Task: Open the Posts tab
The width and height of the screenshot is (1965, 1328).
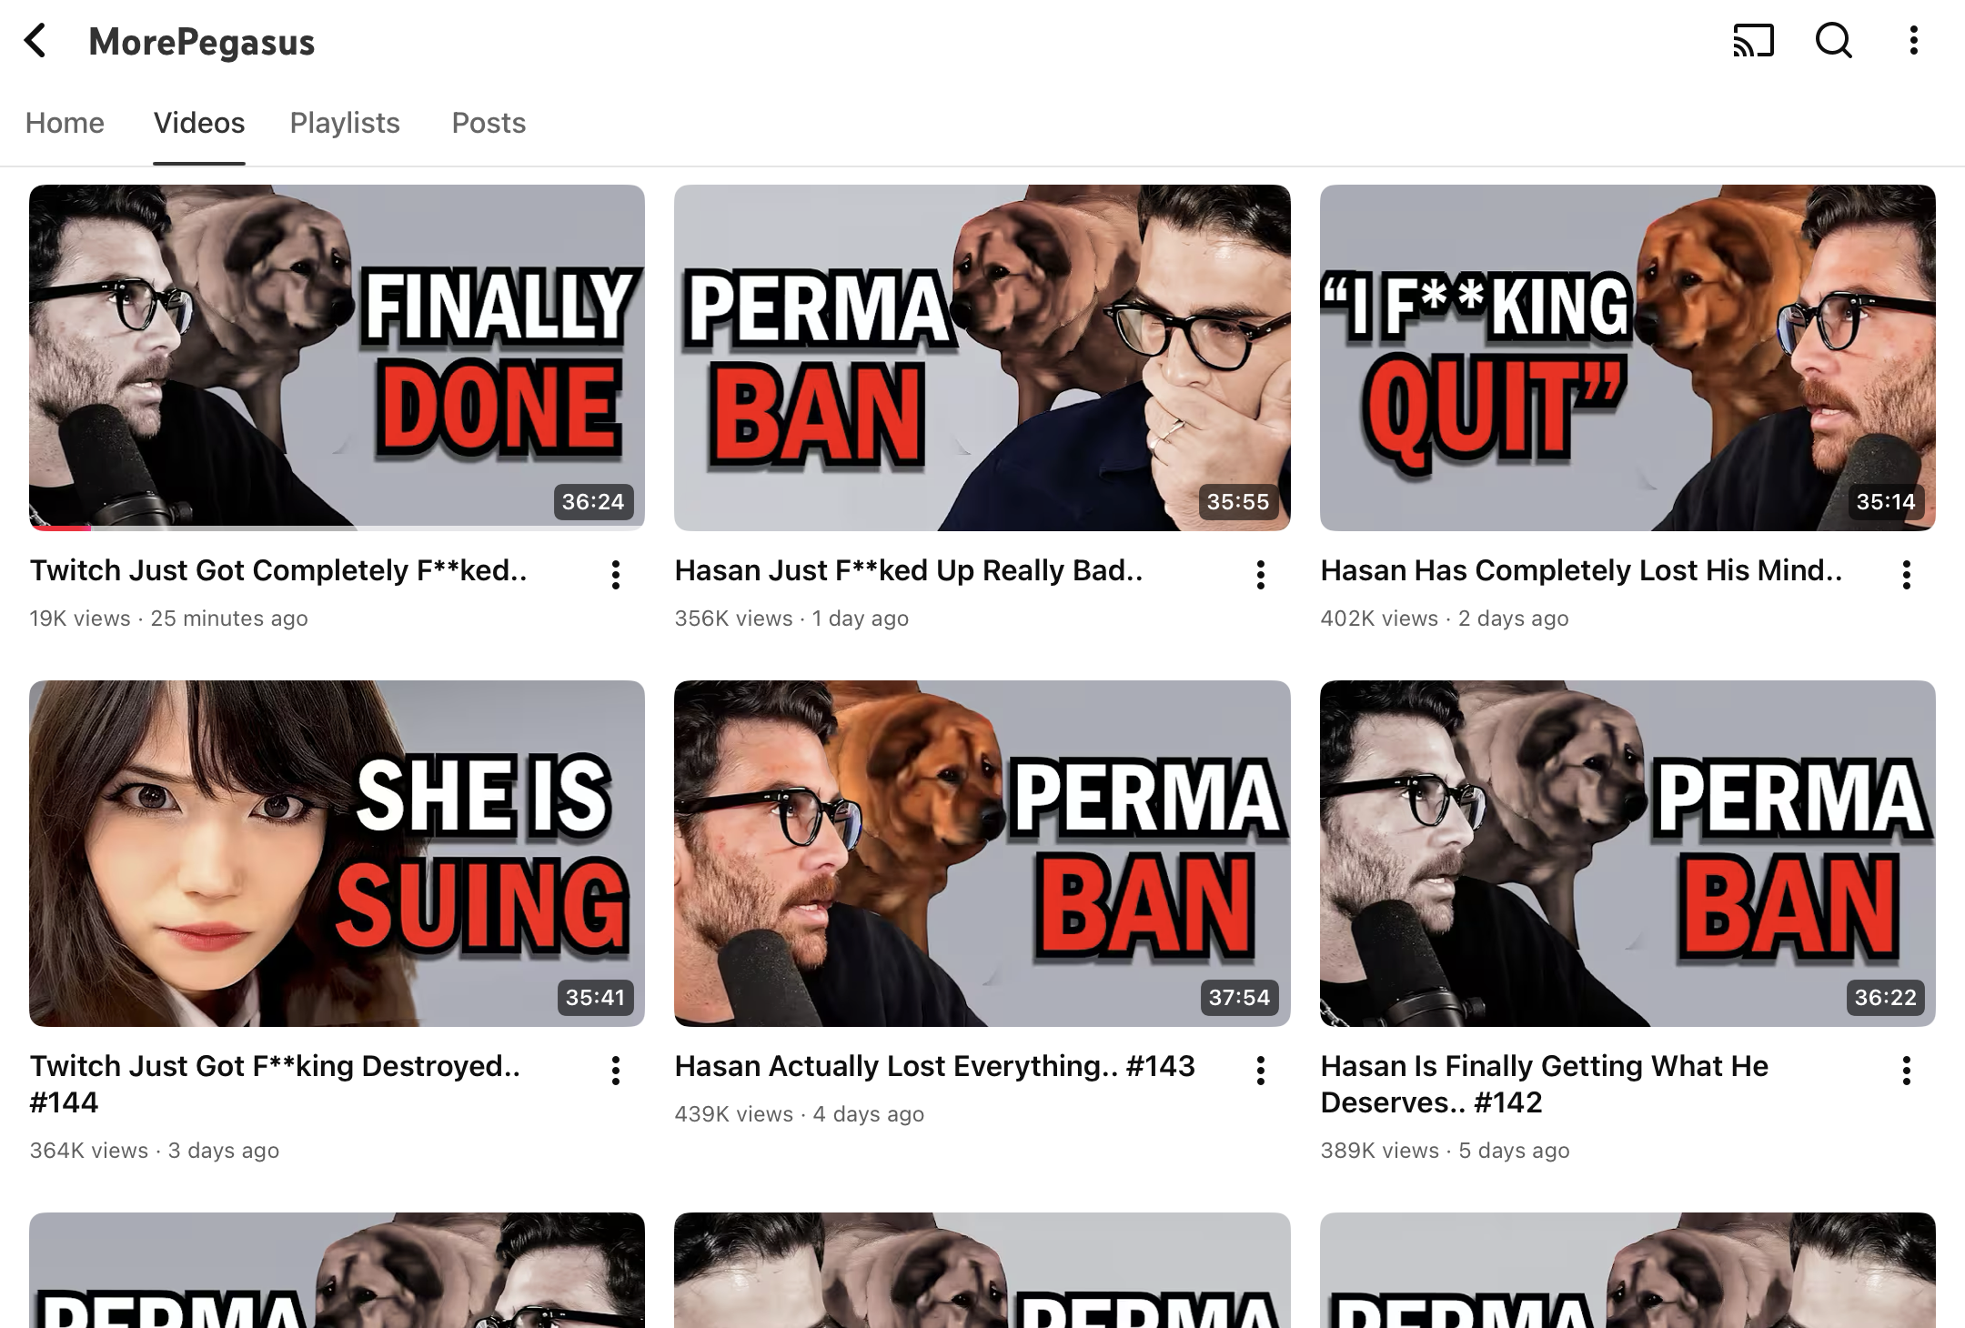Action: point(489,123)
